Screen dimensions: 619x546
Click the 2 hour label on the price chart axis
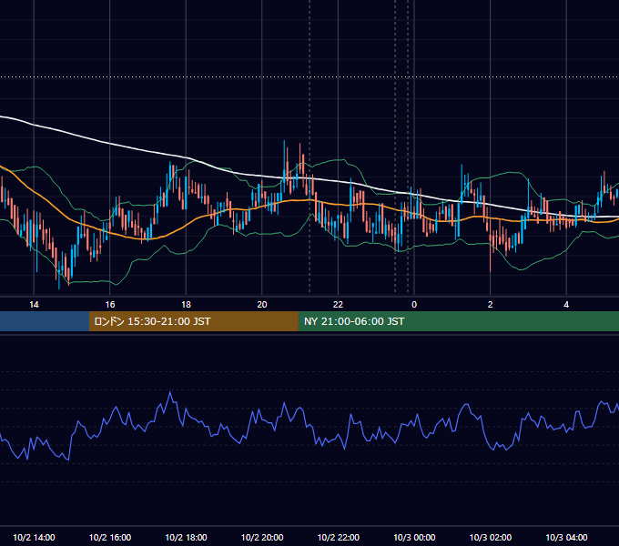(x=491, y=305)
